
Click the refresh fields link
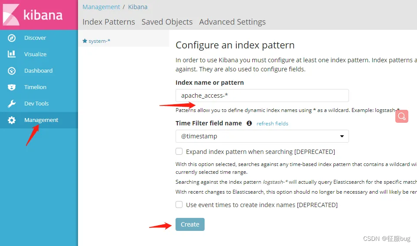point(272,124)
